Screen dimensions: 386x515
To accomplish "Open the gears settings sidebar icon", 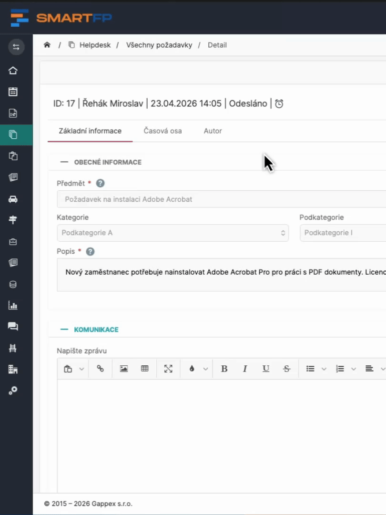I will click(x=13, y=391).
